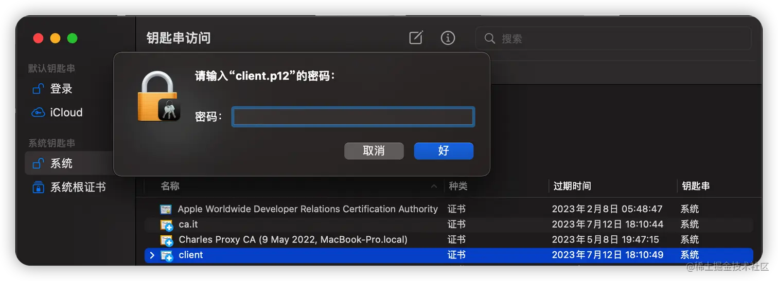Click the Charles Proxy CA certificate icon
The image size is (778, 281).
click(166, 240)
